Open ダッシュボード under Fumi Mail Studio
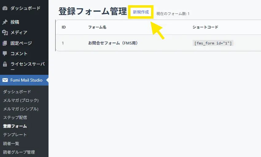 point(17,92)
